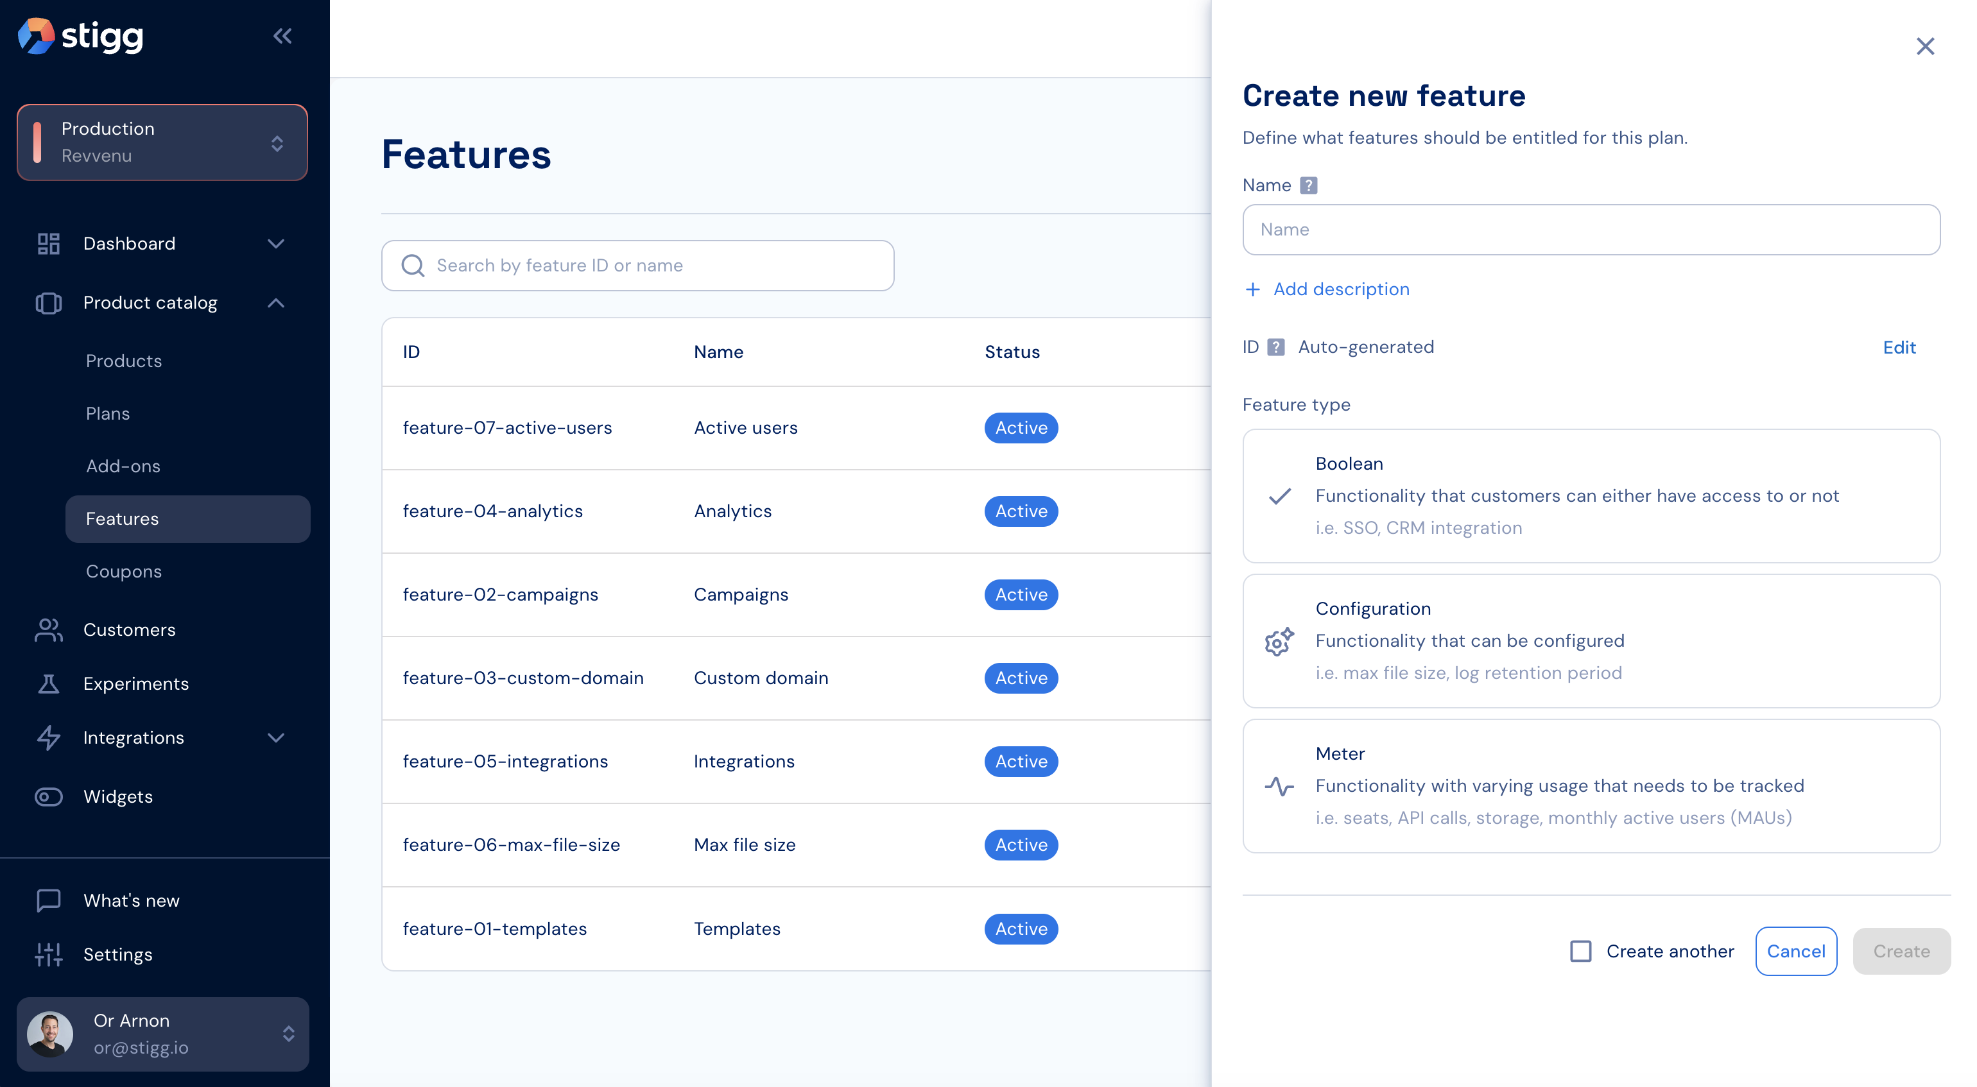Open the Production environment switcher

click(162, 142)
